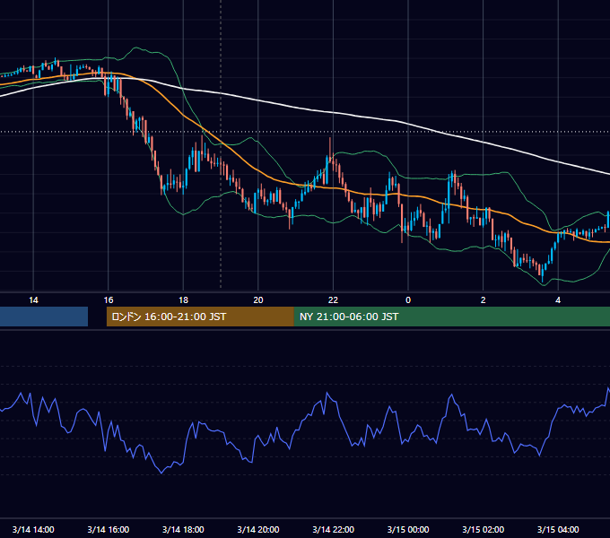
Task: Select the '0' hour label on the price axis
Action: pos(408,300)
